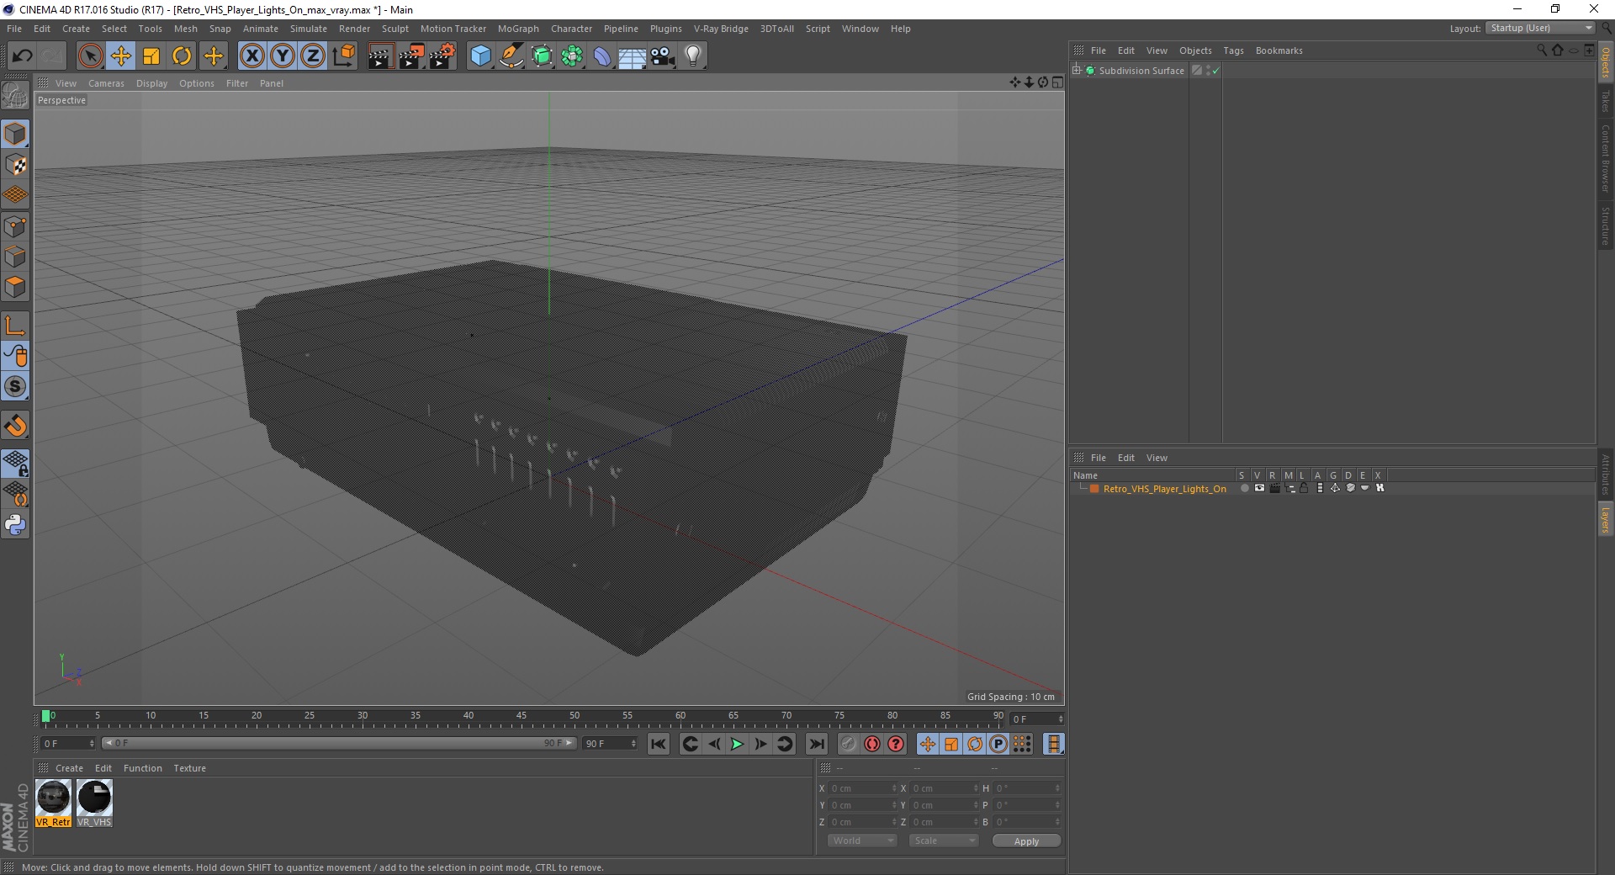1615x875 pixels.
Task: Add a floor environment object
Action: tap(632, 56)
